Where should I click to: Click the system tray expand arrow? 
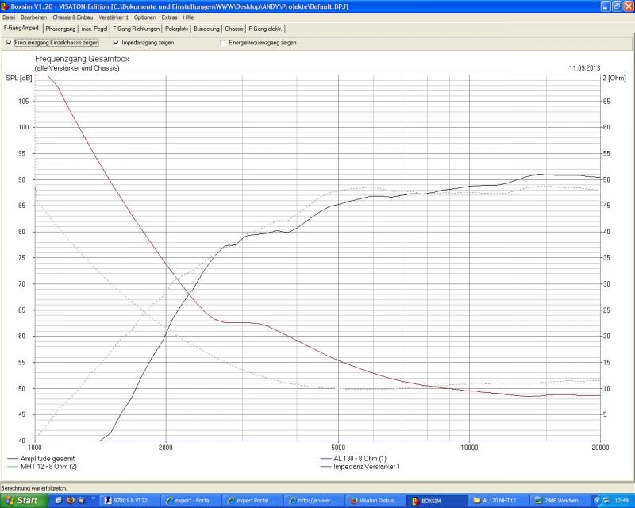tap(597, 501)
